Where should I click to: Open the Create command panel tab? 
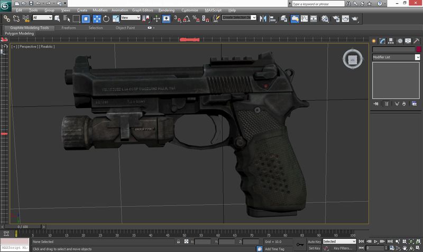[x=374, y=41]
